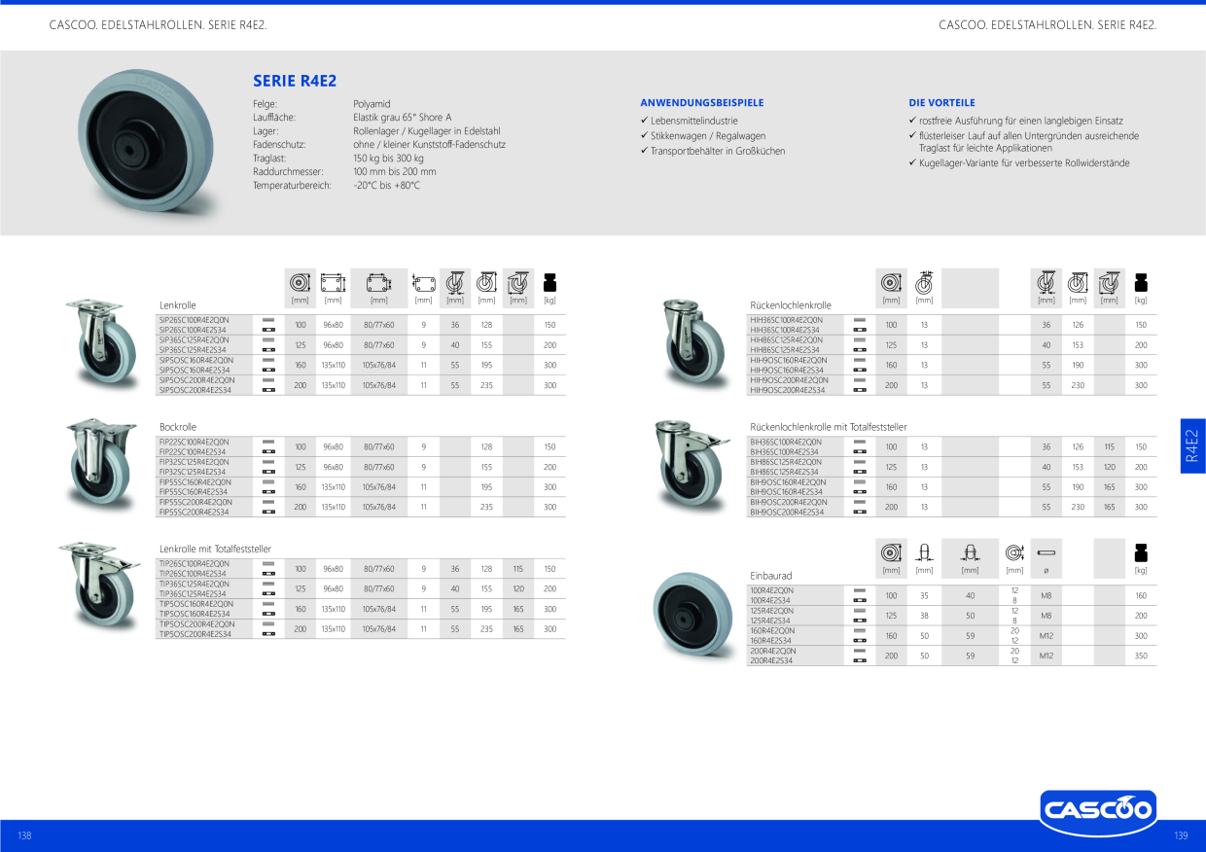
Task: Click the weight icon in Einbaurad header
Action: 1141,552
